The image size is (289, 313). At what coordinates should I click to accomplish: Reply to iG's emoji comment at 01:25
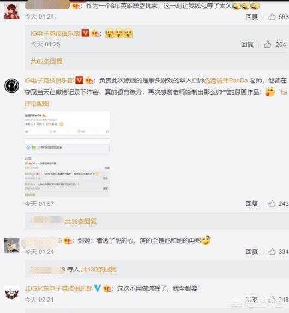coord(247,44)
